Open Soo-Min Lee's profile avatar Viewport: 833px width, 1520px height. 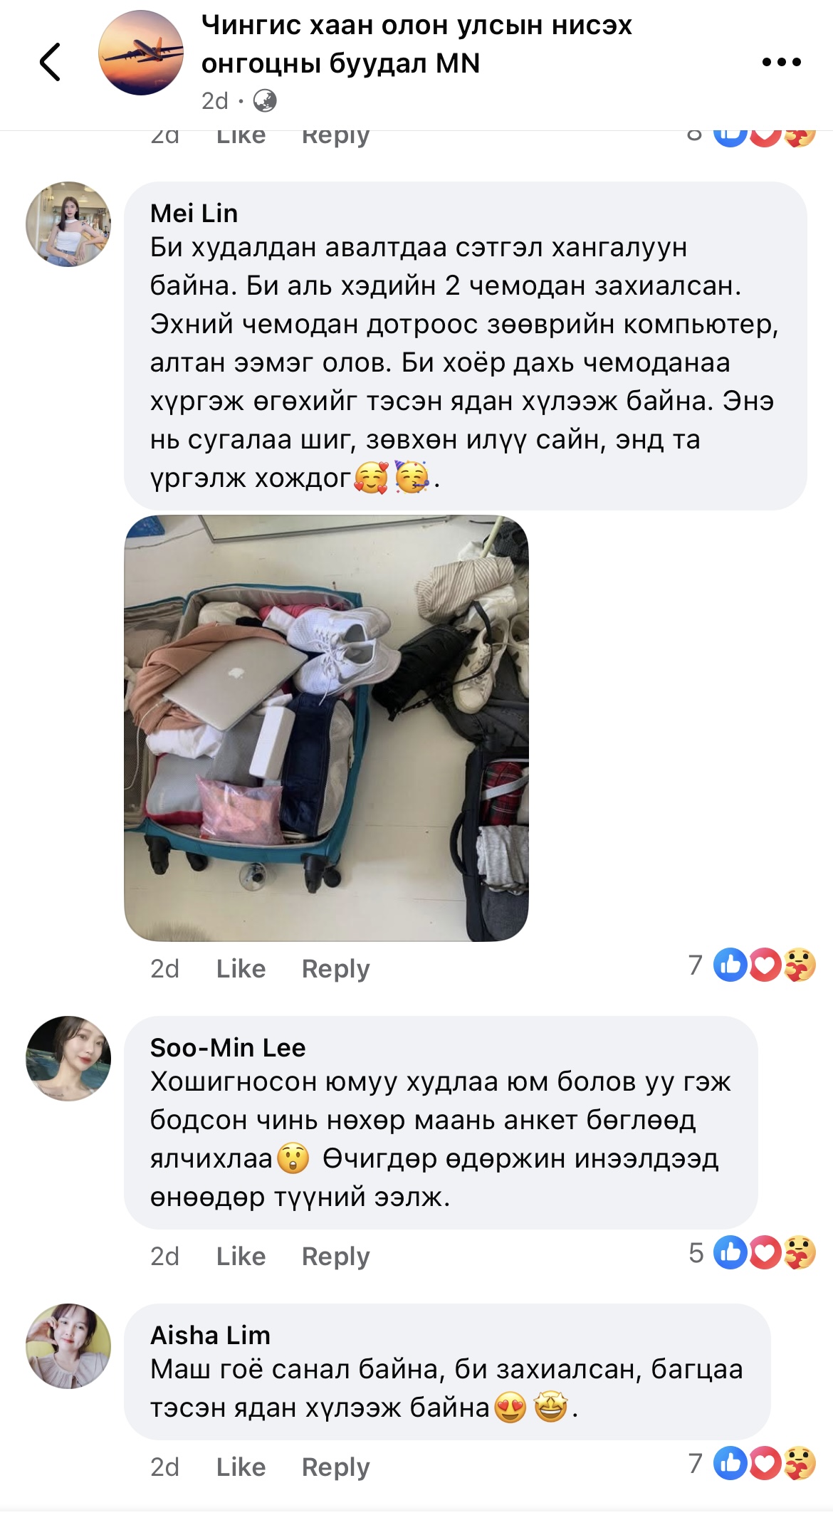point(68,1059)
